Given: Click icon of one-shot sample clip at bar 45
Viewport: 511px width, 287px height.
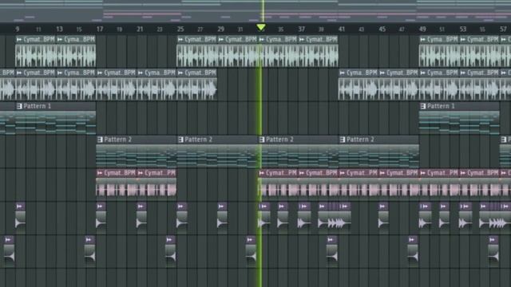Looking at the screenshot, I should tap(382, 206).
